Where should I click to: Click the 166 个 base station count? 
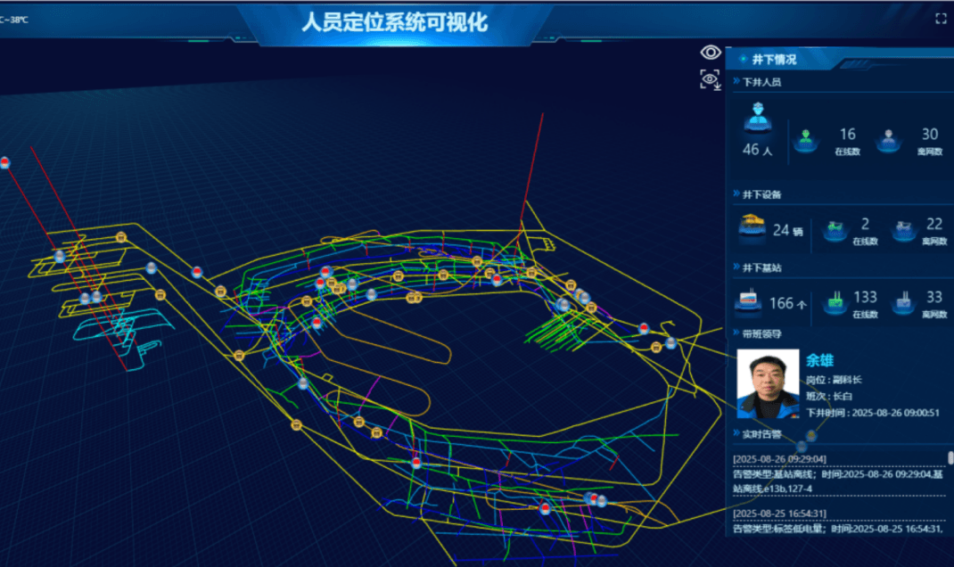(788, 303)
